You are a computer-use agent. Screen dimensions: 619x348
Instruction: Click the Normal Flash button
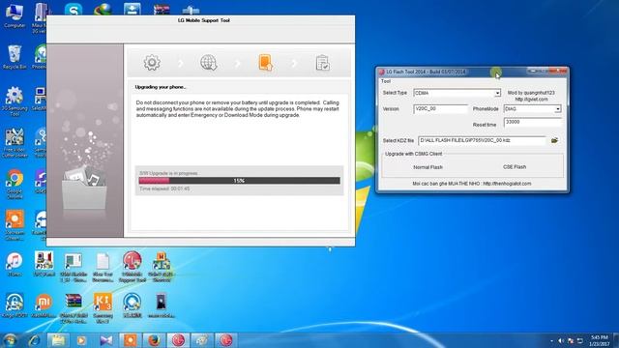(x=427, y=167)
